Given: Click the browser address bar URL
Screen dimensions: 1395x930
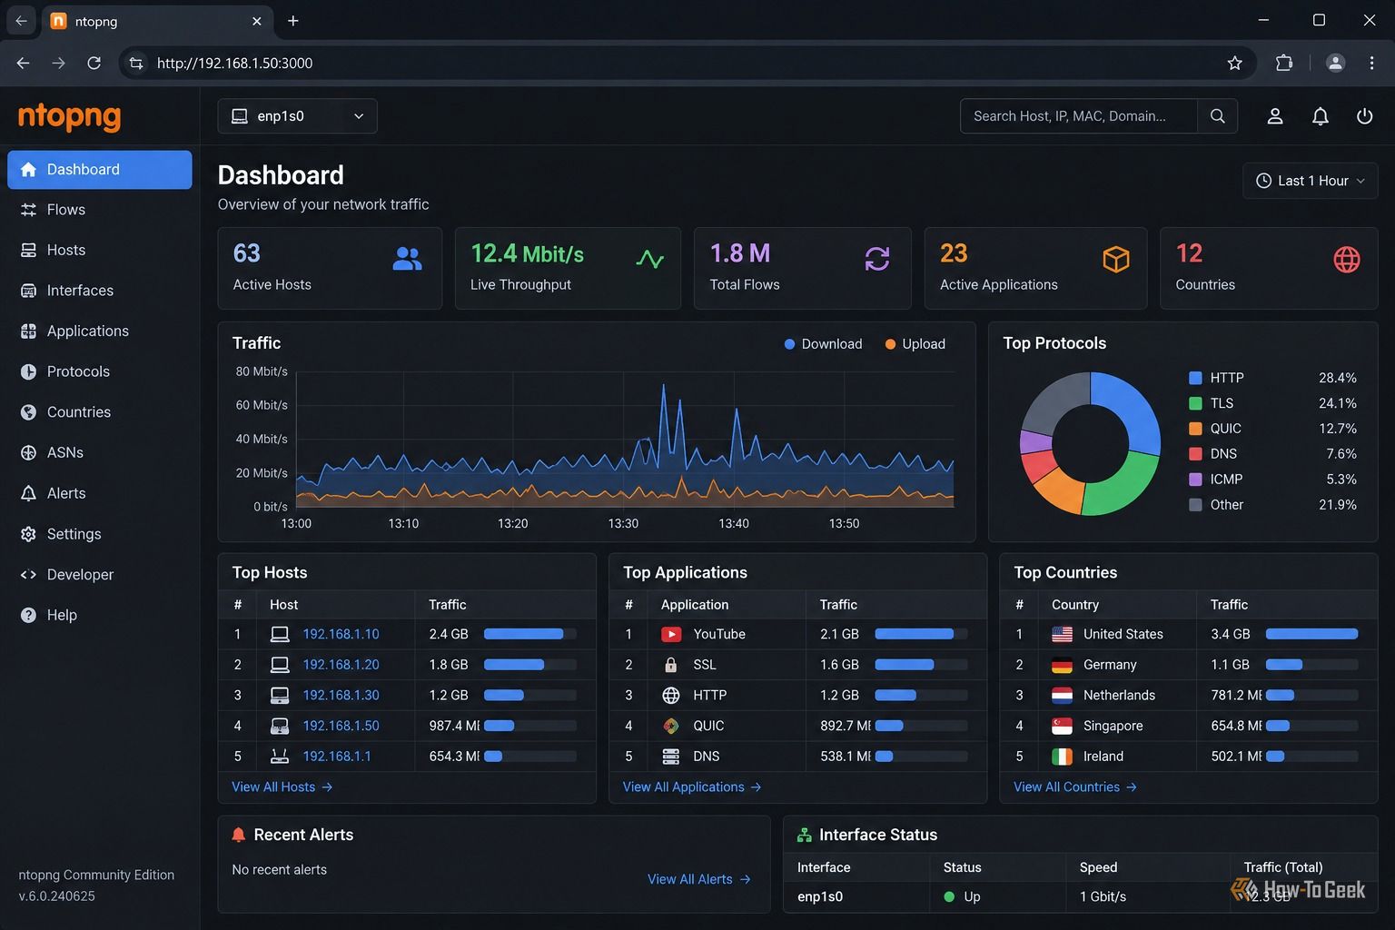Looking at the screenshot, I should click(x=234, y=63).
